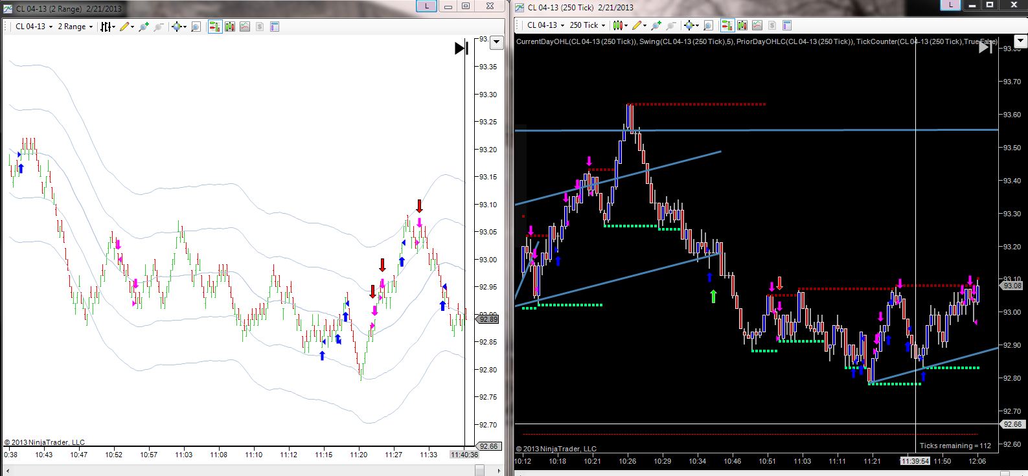Jump to latest bar in 250 Tick chart
This screenshot has width=1028, height=476.
click(x=985, y=47)
